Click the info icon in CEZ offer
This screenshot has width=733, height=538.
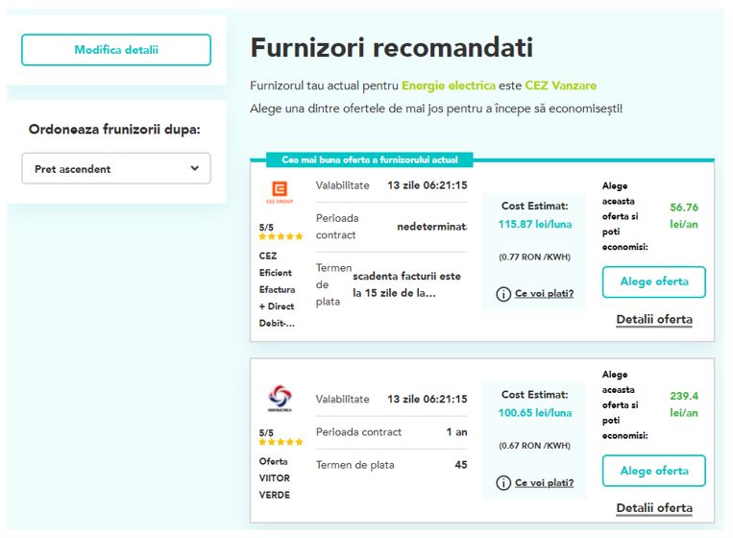point(502,294)
